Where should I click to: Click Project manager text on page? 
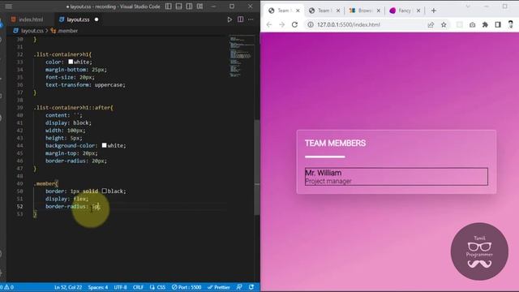point(328,181)
